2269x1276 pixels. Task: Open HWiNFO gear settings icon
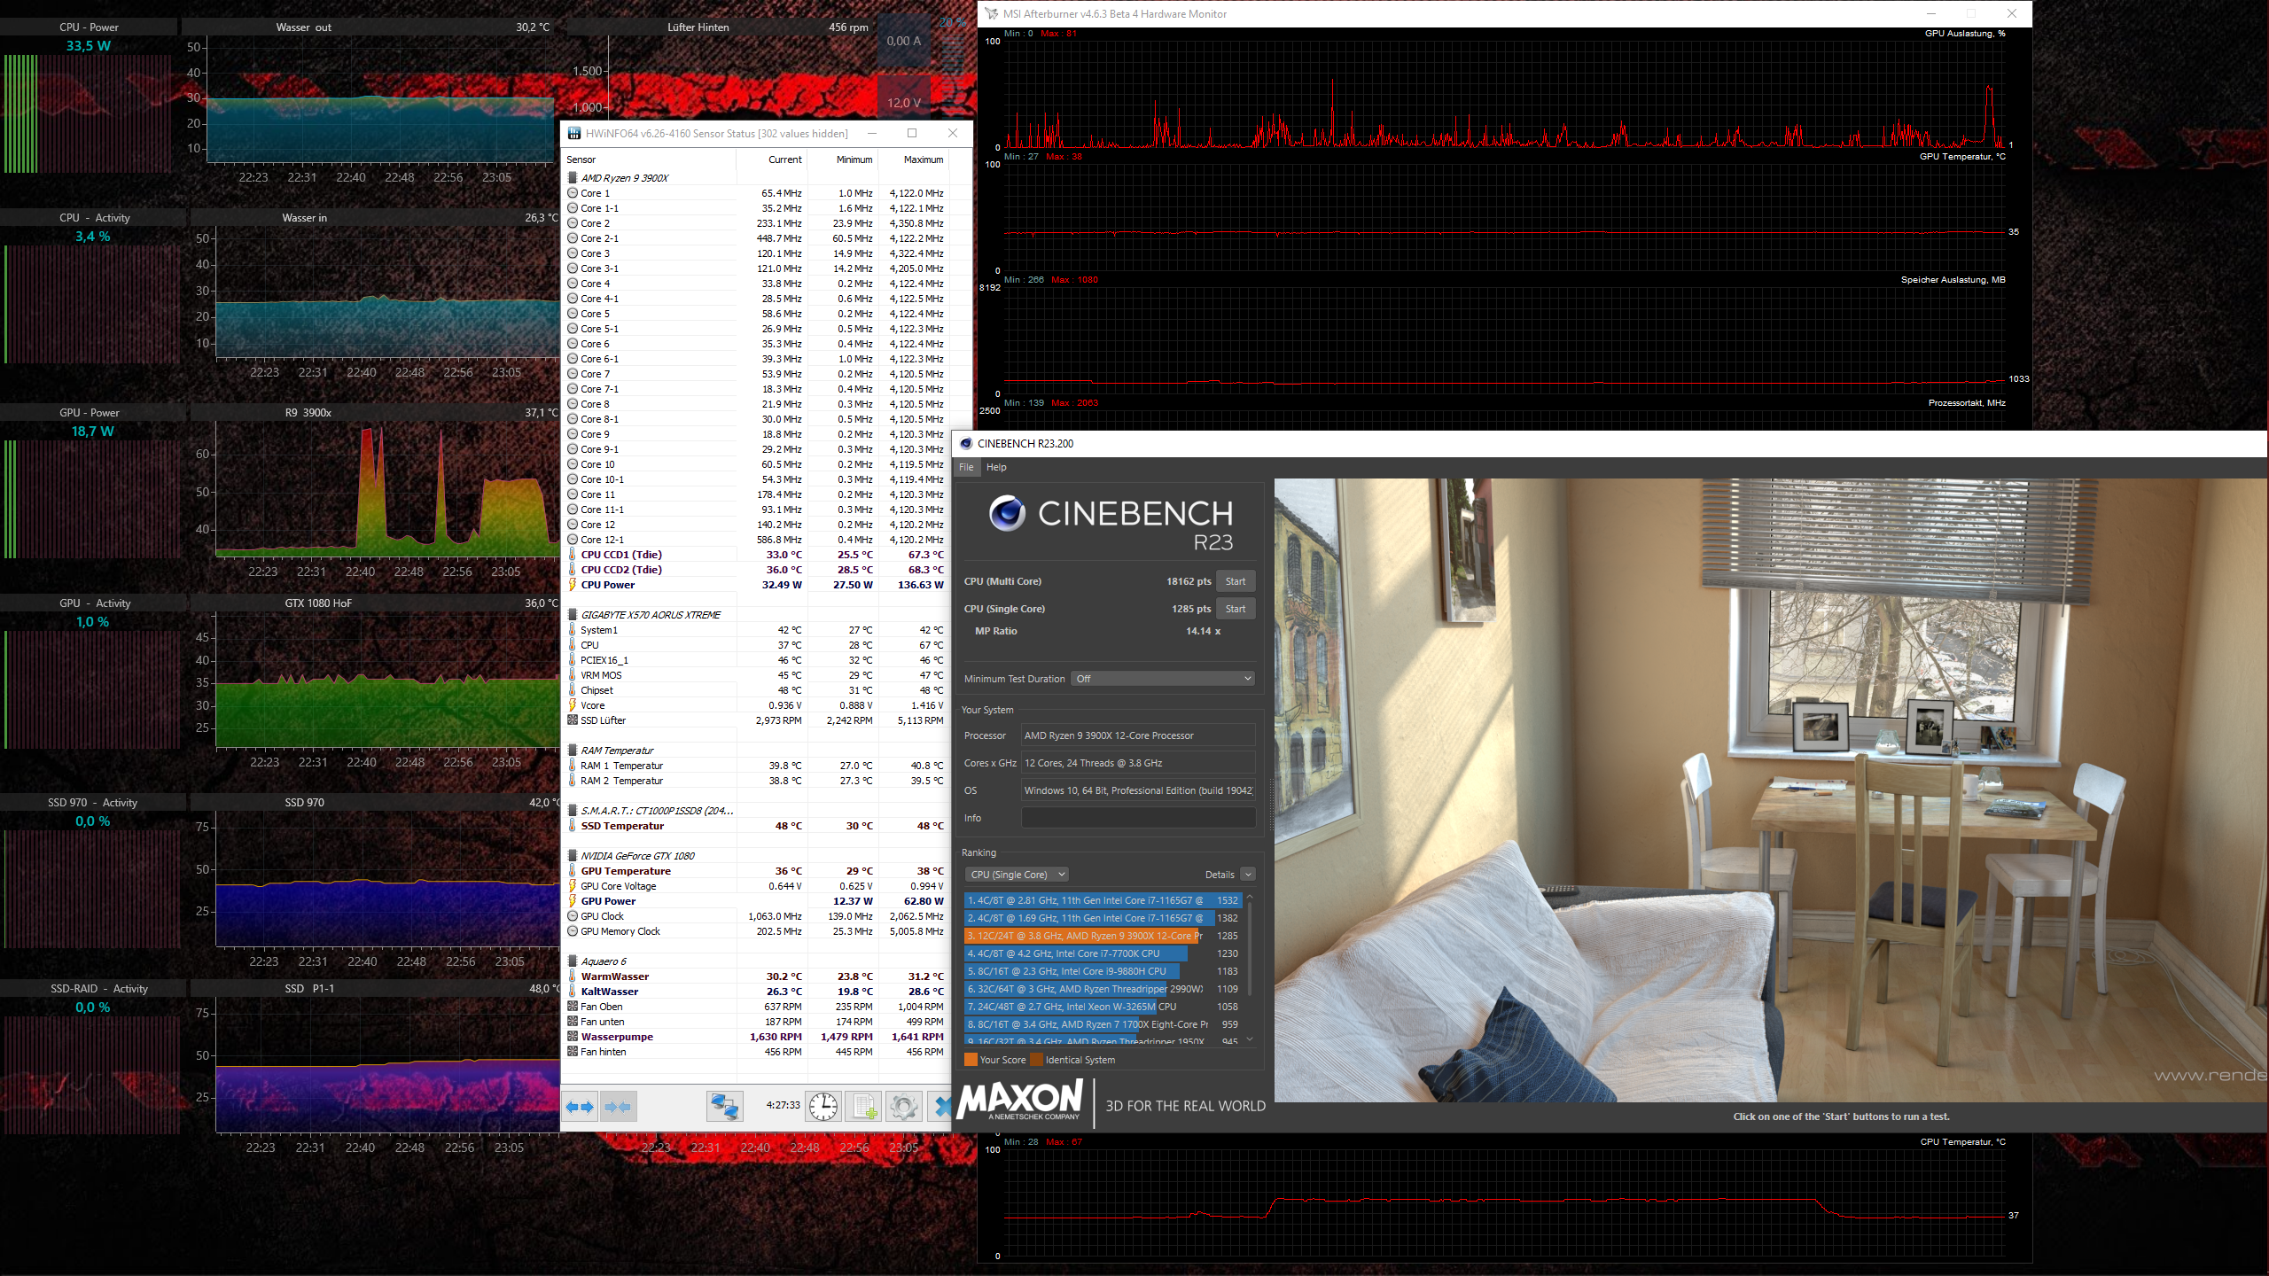tap(903, 1107)
